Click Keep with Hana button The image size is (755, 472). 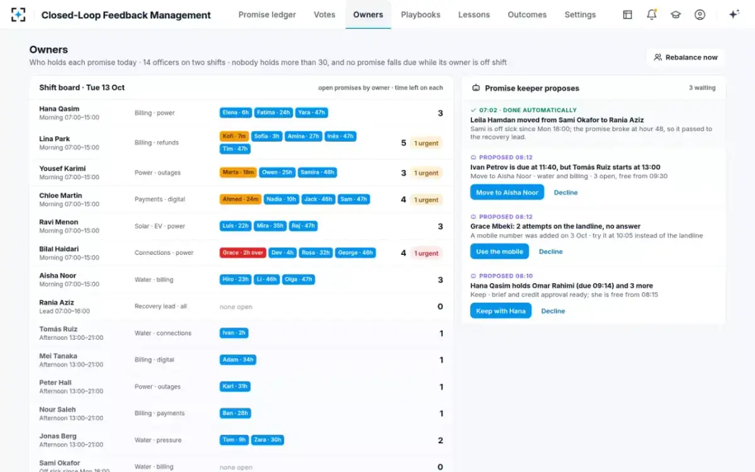point(501,311)
